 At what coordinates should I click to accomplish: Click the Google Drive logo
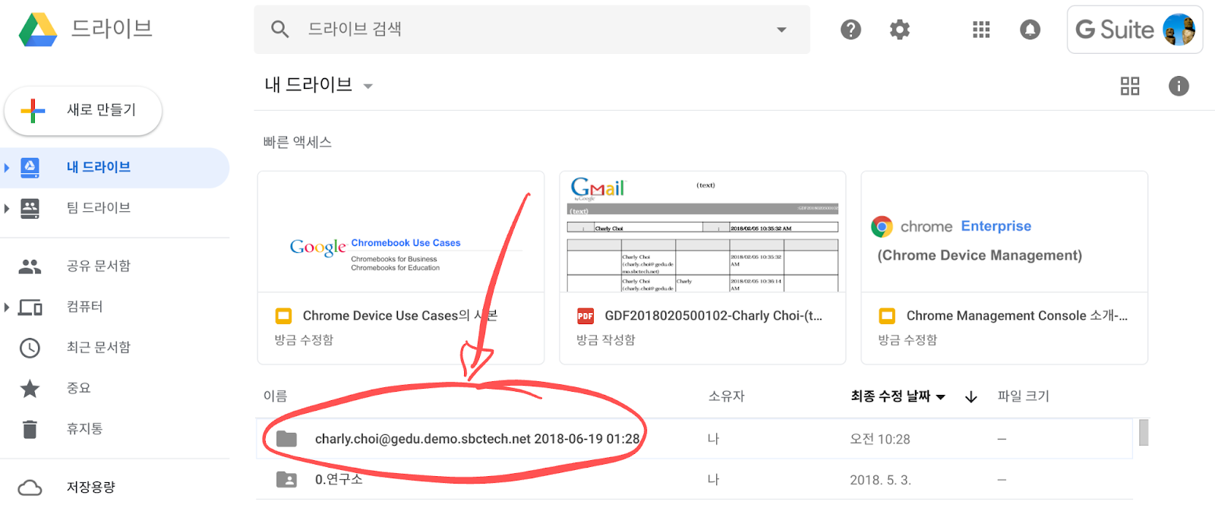38,30
